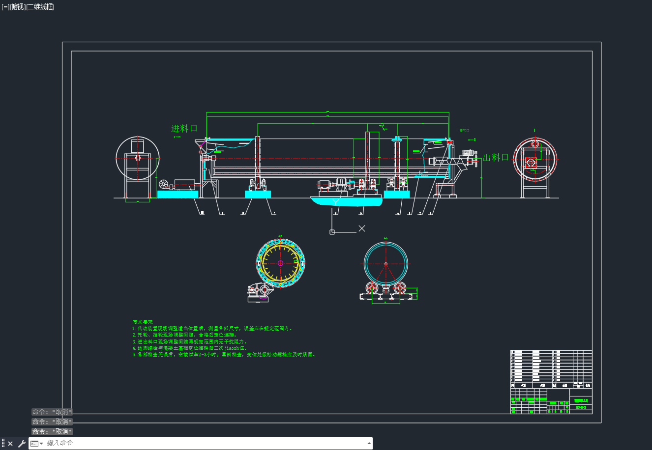Select the right end view red circle
The width and height of the screenshot is (652, 450).
[535, 159]
